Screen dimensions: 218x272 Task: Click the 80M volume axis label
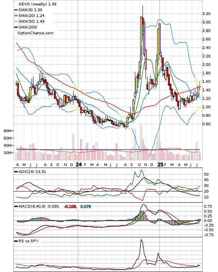7,131
